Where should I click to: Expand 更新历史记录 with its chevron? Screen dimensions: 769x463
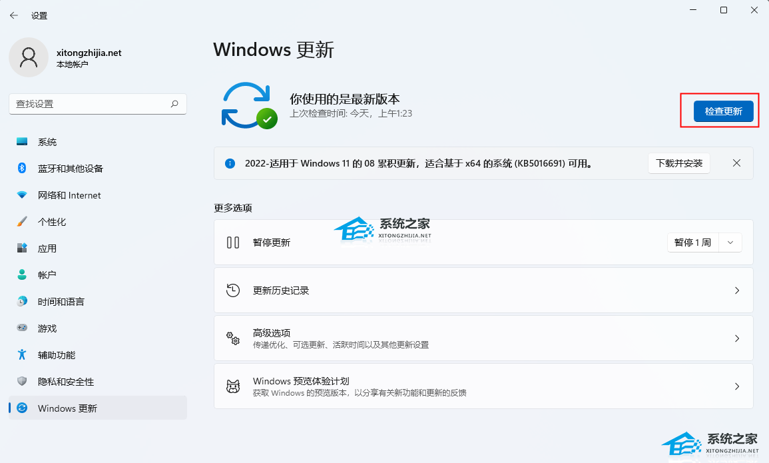736,290
